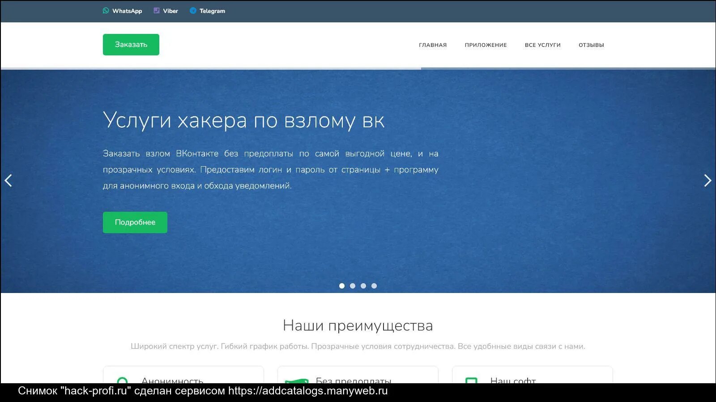Screen dimensions: 716x402
Task: Open the ВСЕ УСЛУГИ menu item
Action: pos(542,45)
